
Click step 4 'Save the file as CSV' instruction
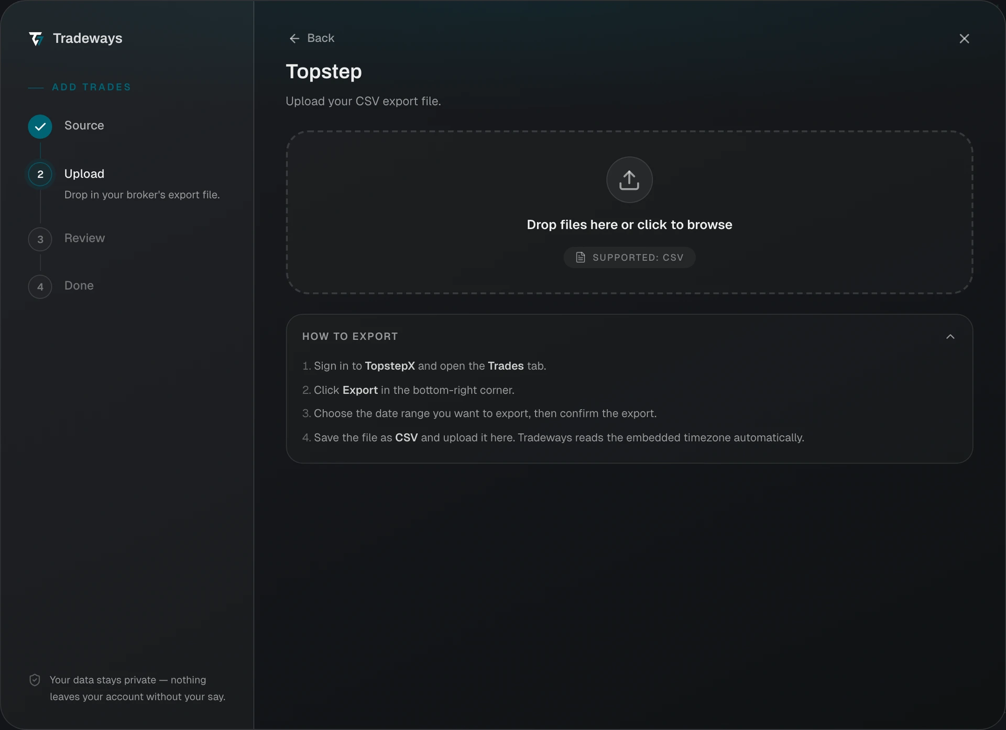click(553, 438)
